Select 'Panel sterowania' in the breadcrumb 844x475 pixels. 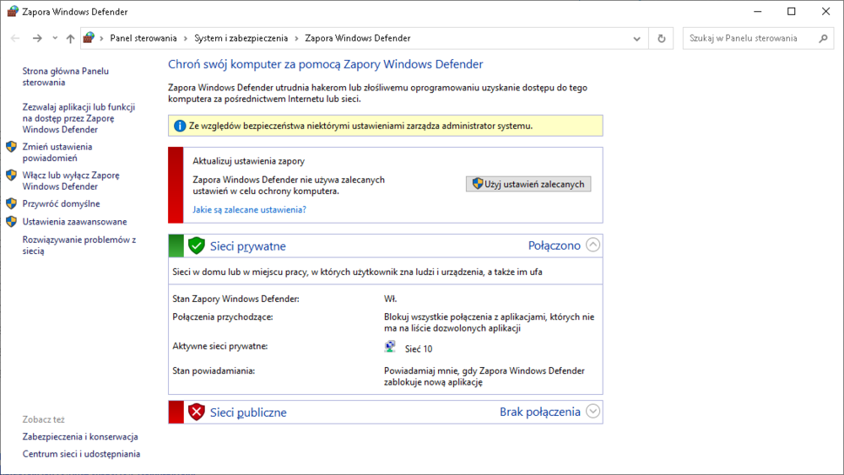point(143,38)
